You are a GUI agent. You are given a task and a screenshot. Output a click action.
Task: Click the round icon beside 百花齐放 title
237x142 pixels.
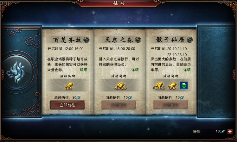point(86,40)
